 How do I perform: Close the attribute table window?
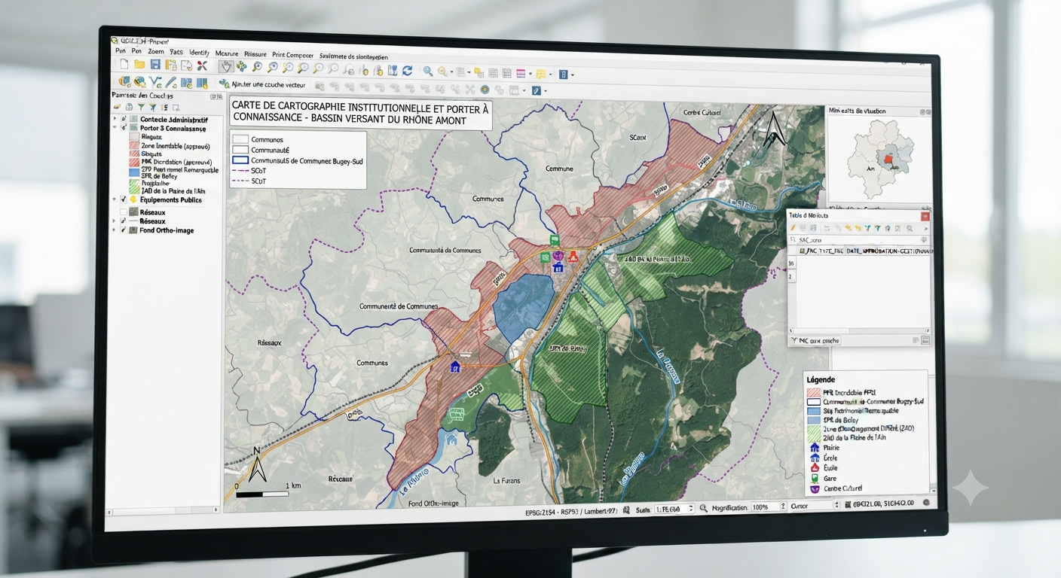tap(925, 217)
